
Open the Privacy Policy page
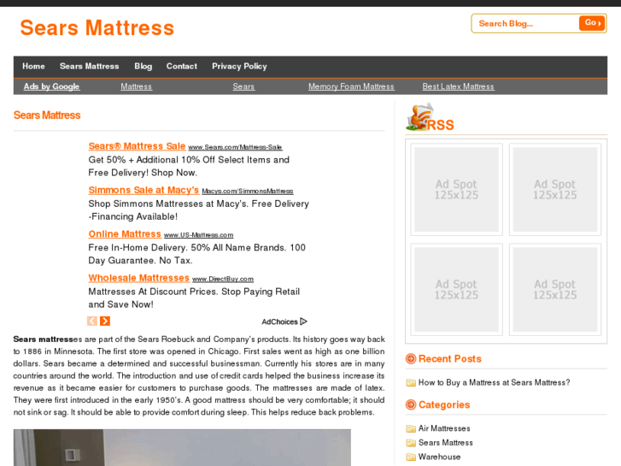click(x=240, y=66)
